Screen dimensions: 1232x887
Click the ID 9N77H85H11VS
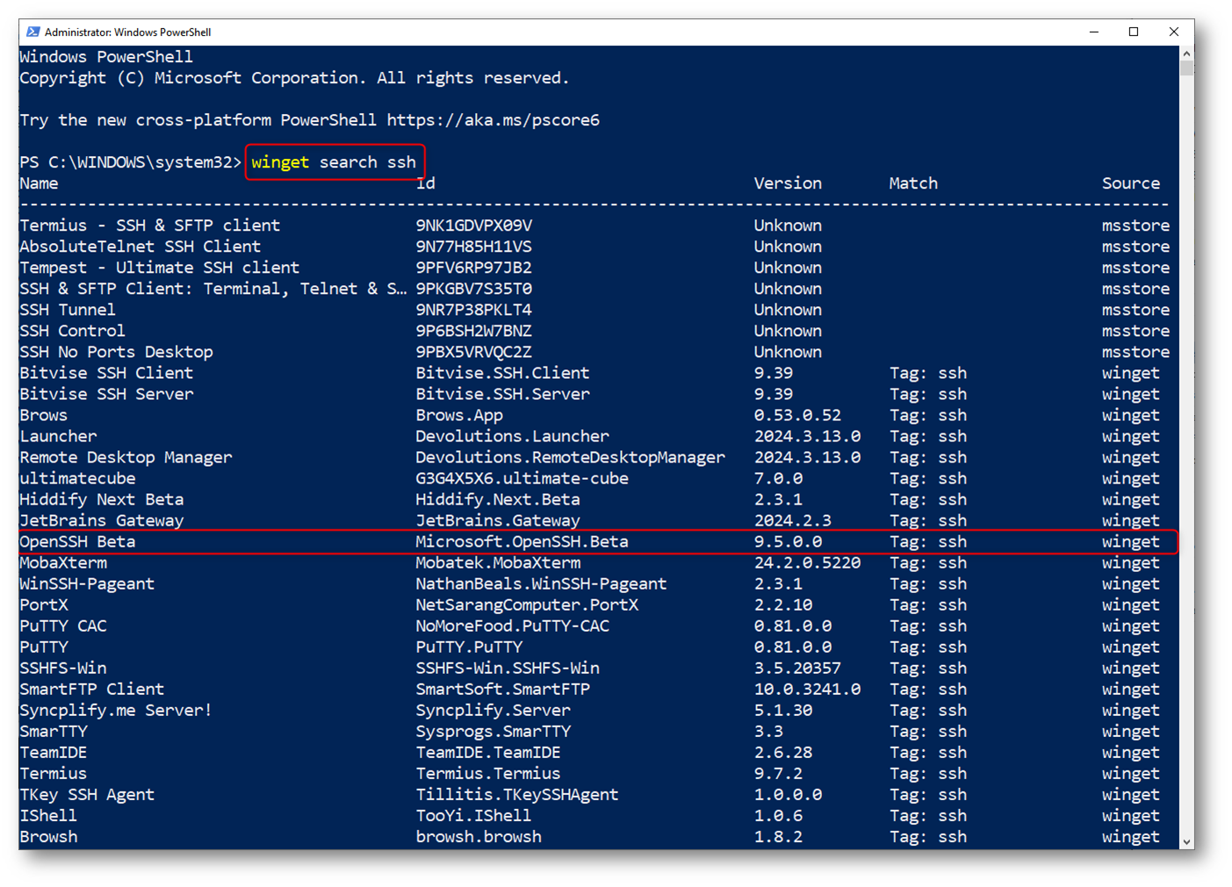[474, 247]
